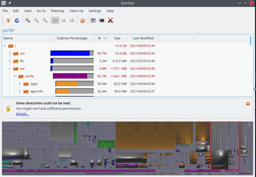The width and height of the screenshot is (256, 177).
Task: Open file manager here icon
Action: (93, 20)
